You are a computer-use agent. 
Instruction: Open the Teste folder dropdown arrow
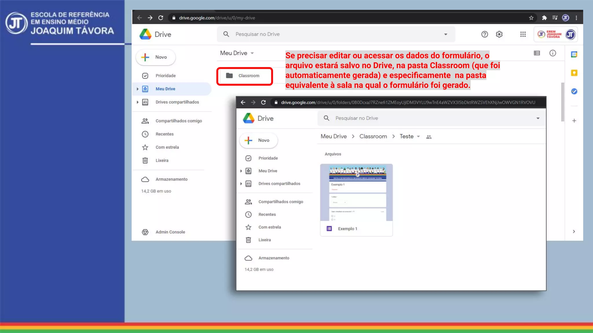coord(418,137)
